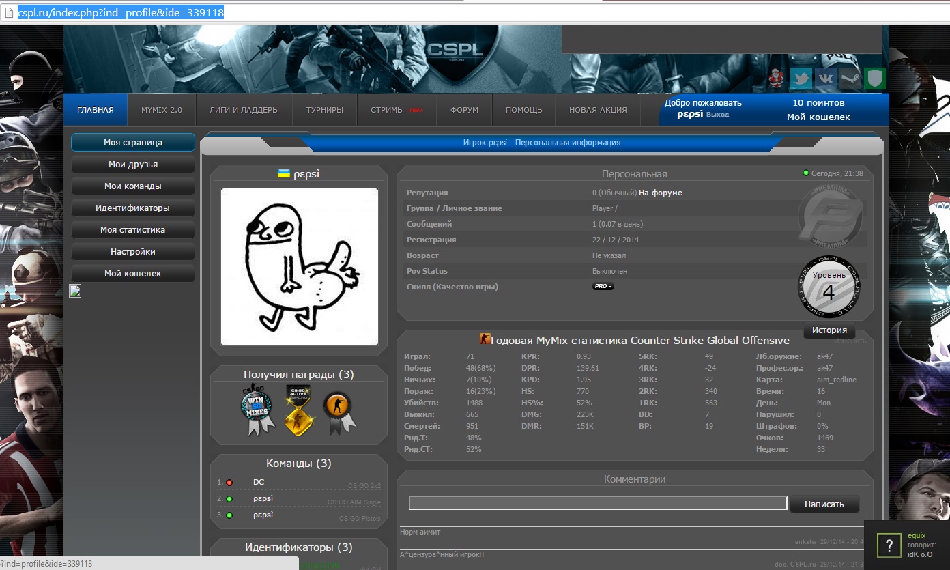Viewport: 950px width, 570px height.
Task: Go to MYMIX 2.0 section
Action: coord(162,110)
